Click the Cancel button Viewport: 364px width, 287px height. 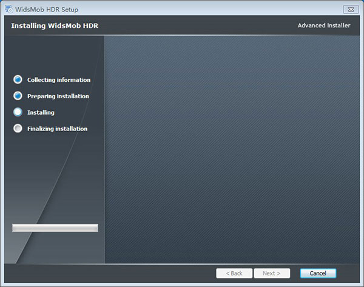point(318,273)
